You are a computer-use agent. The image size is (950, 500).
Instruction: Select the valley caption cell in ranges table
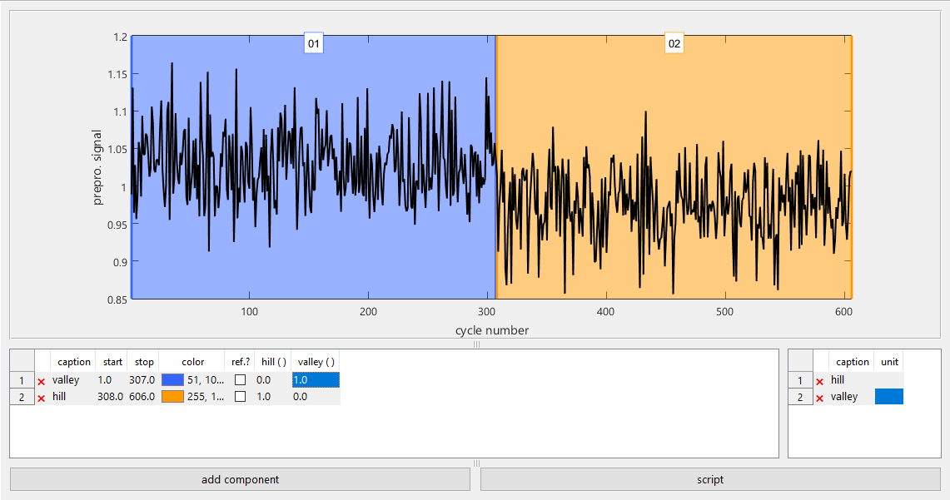(72, 379)
